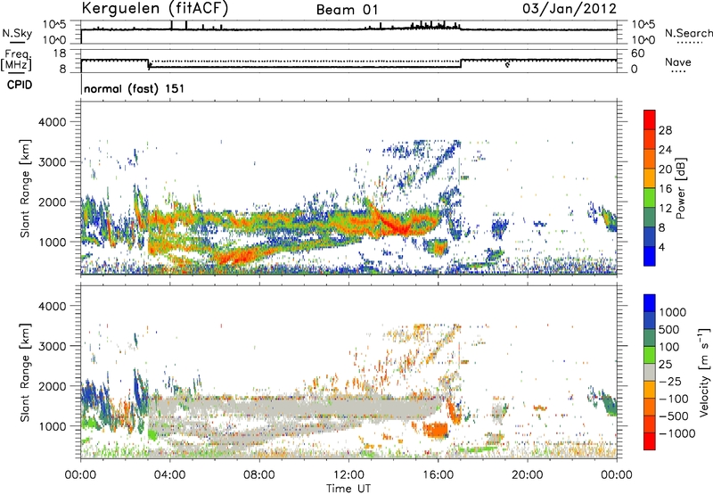The height and width of the screenshot is (494, 713).
Task: Pick the bright blue segment above 1000 m/s
Action: pos(650,303)
